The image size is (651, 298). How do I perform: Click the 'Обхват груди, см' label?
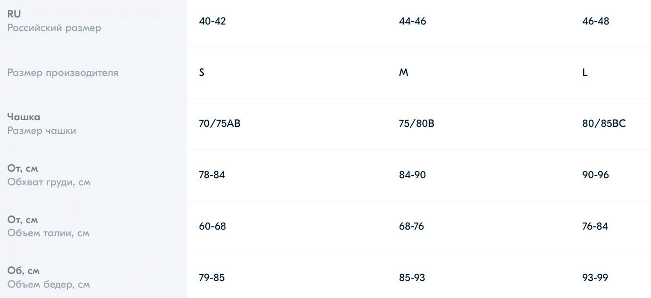pyautogui.click(x=49, y=182)
